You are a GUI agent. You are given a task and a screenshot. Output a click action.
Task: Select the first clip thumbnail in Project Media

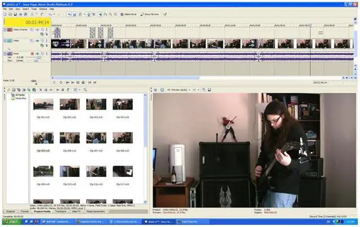pyautogui.click(x=43, y=105)
